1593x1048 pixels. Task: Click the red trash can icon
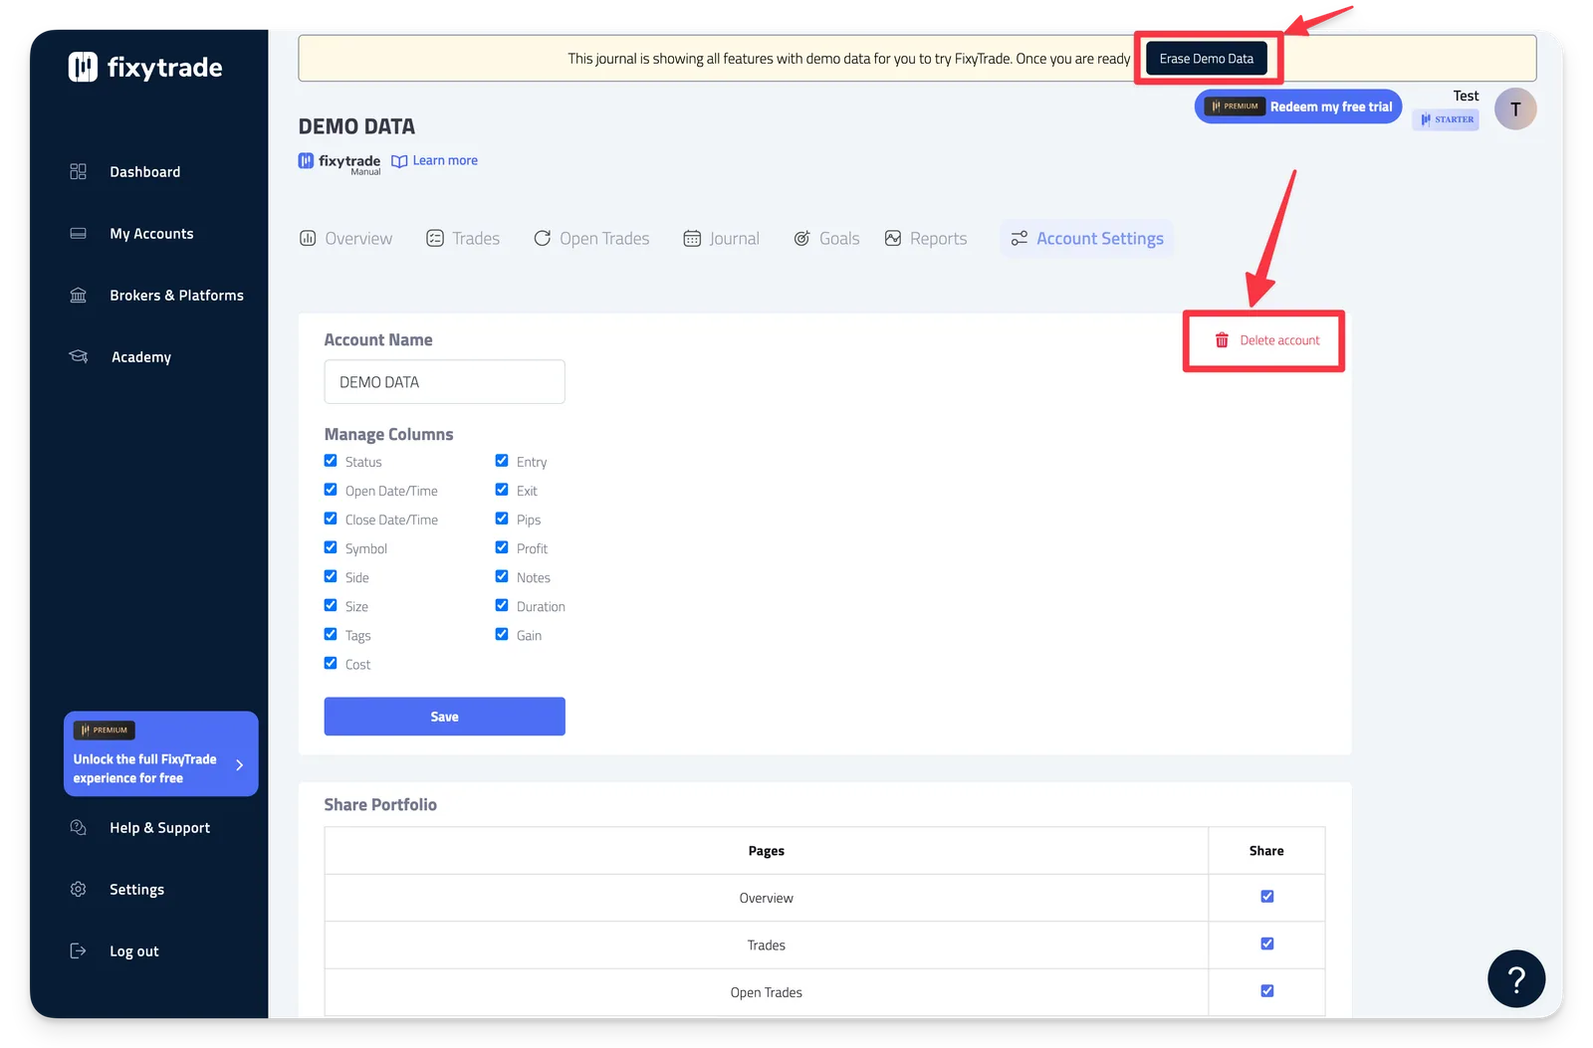coord(1222,340)
